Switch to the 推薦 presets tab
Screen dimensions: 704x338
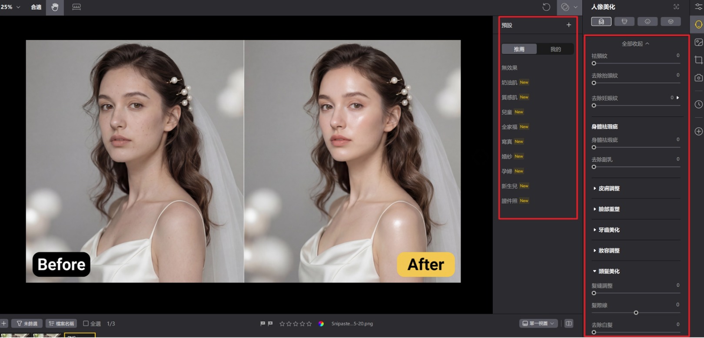point(519,49)
